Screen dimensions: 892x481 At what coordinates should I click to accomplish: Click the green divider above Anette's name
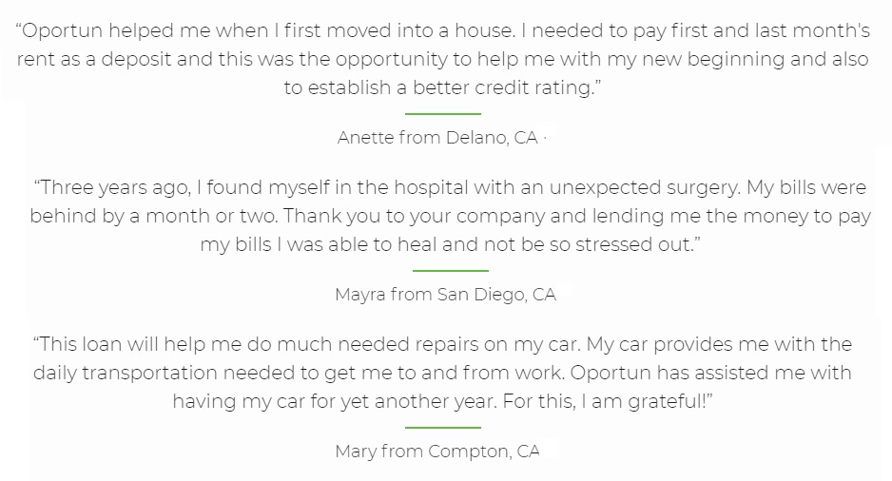click(x=443, y=114)
